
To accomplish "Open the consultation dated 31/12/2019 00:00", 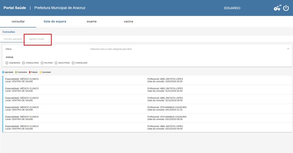I will click(x=147, y=99).
